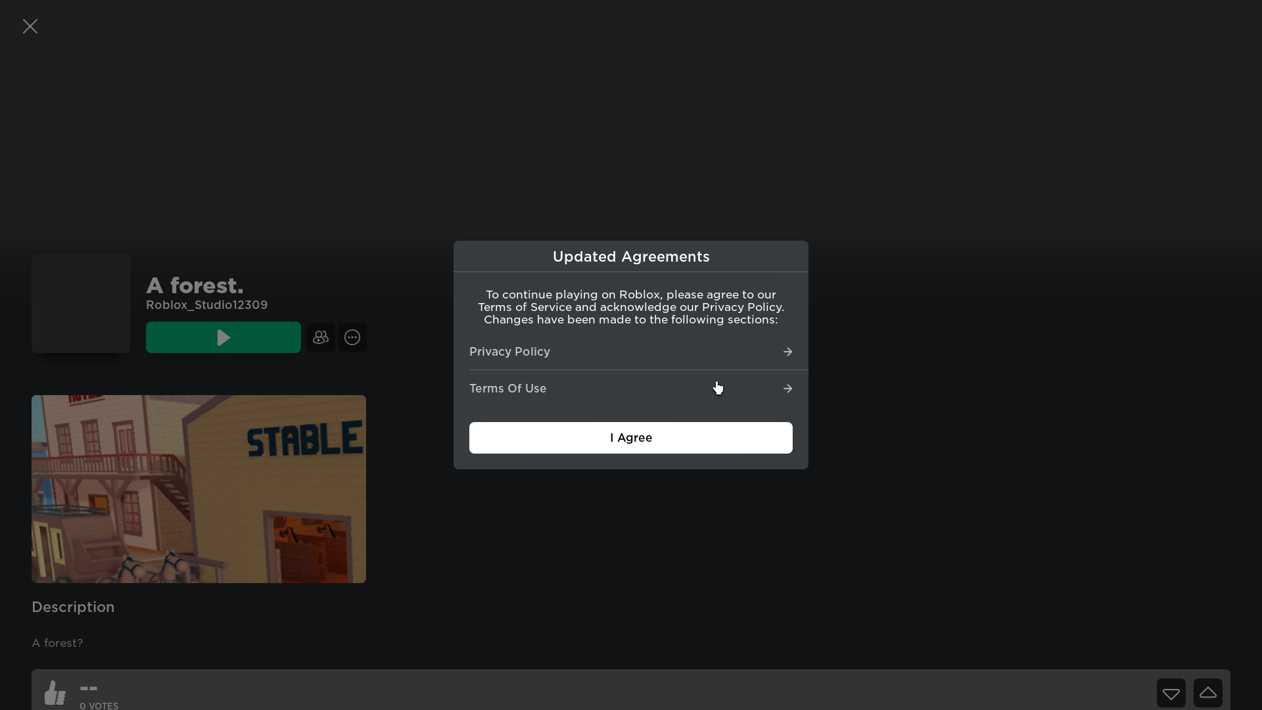Image resolution: width=1262 pixels, height=710 pixels.
Task: Open the Privacy Policy section
Action: pos(631,352)
